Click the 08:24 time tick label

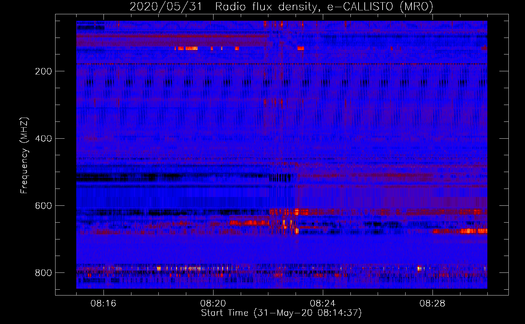[x=323, y=304]
